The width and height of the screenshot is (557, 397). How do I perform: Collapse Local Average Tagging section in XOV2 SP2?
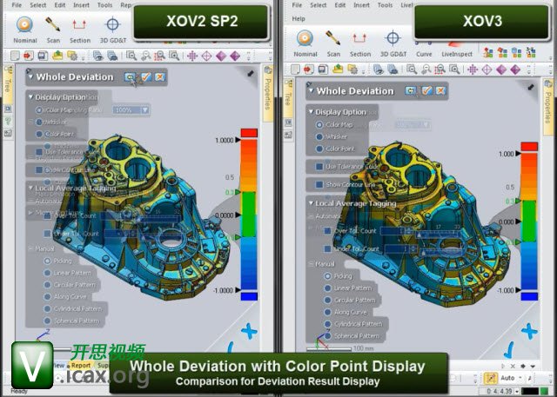coord(30,188)
